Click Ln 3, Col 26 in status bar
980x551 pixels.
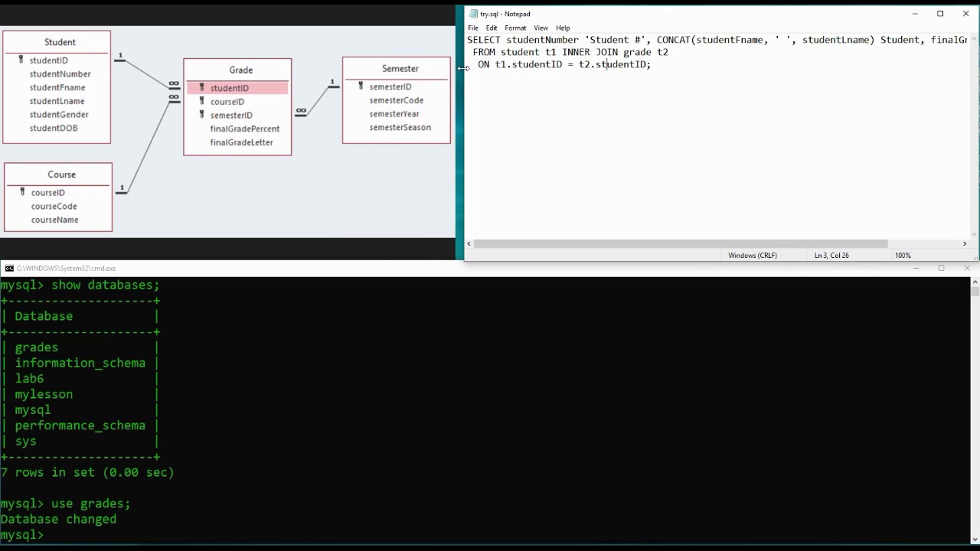tap(831, 256)
